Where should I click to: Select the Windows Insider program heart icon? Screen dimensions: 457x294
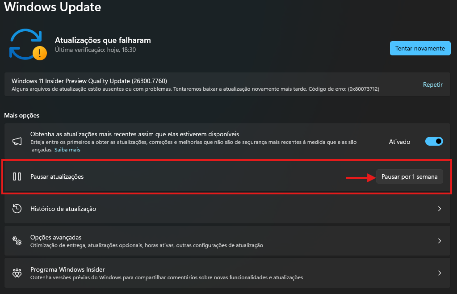pyautogui.click(x=17, y=273)
